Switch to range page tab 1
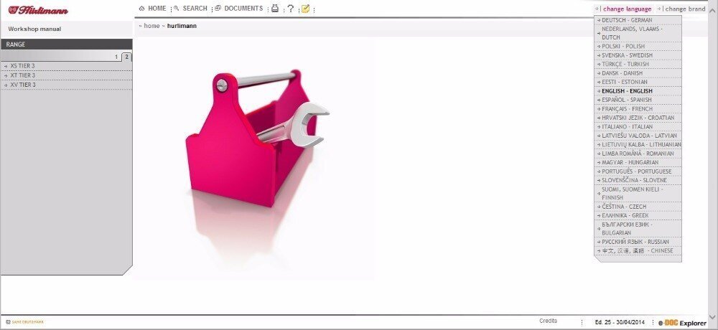 click(116, 56)
